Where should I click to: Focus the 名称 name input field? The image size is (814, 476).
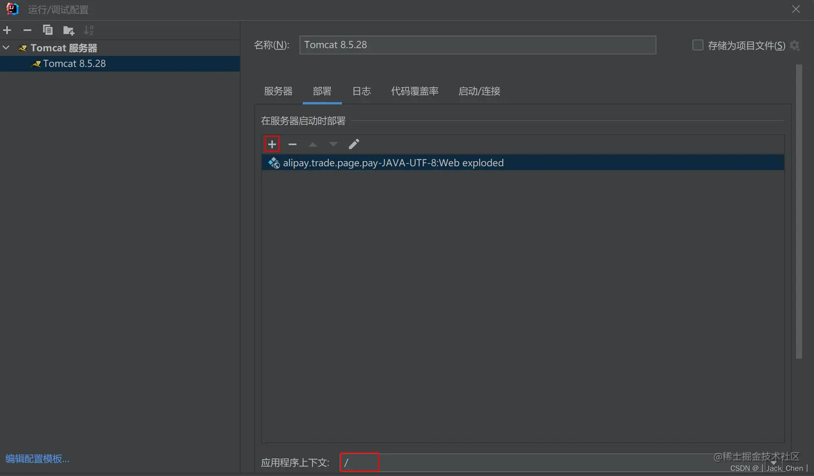coord(478,45)
